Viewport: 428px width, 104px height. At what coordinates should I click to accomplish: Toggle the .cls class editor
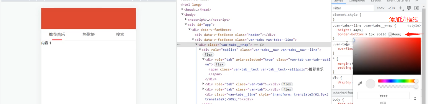pos(391,8)
